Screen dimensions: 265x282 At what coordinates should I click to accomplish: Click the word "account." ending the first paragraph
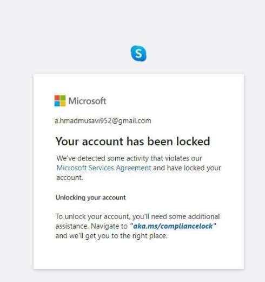70,177
